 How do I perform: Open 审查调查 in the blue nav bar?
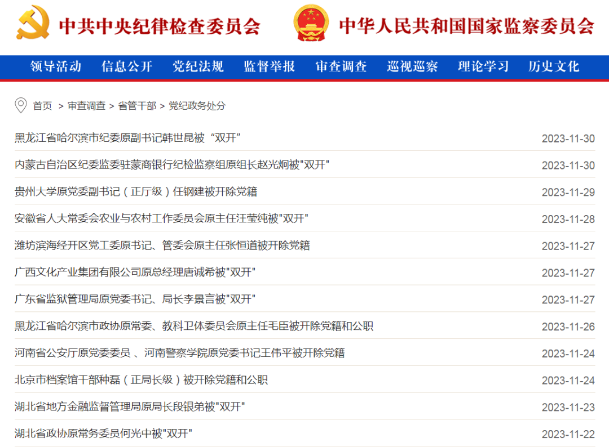coord(341,66)
